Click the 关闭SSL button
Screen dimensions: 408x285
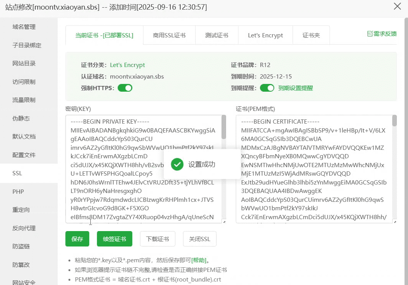(x=200, y=239)
